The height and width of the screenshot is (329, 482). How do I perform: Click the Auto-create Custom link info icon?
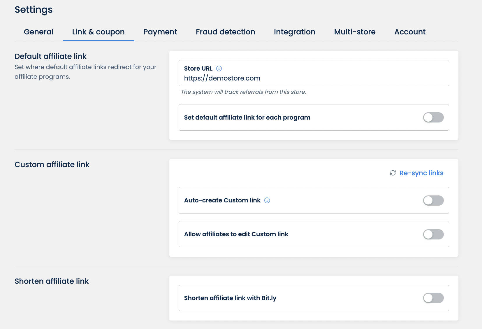point(267,200)
